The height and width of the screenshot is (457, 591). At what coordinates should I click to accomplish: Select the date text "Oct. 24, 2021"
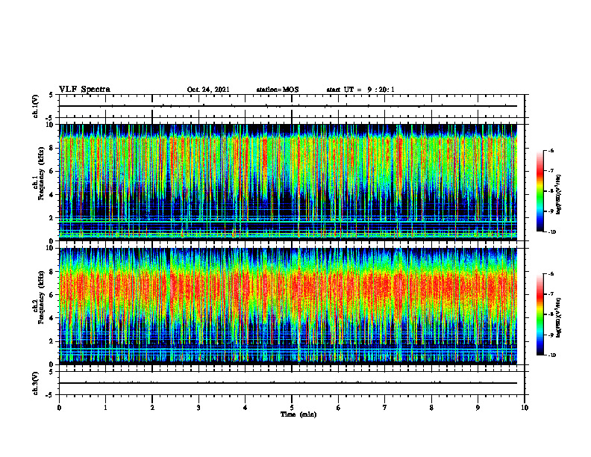click(208, 90)
